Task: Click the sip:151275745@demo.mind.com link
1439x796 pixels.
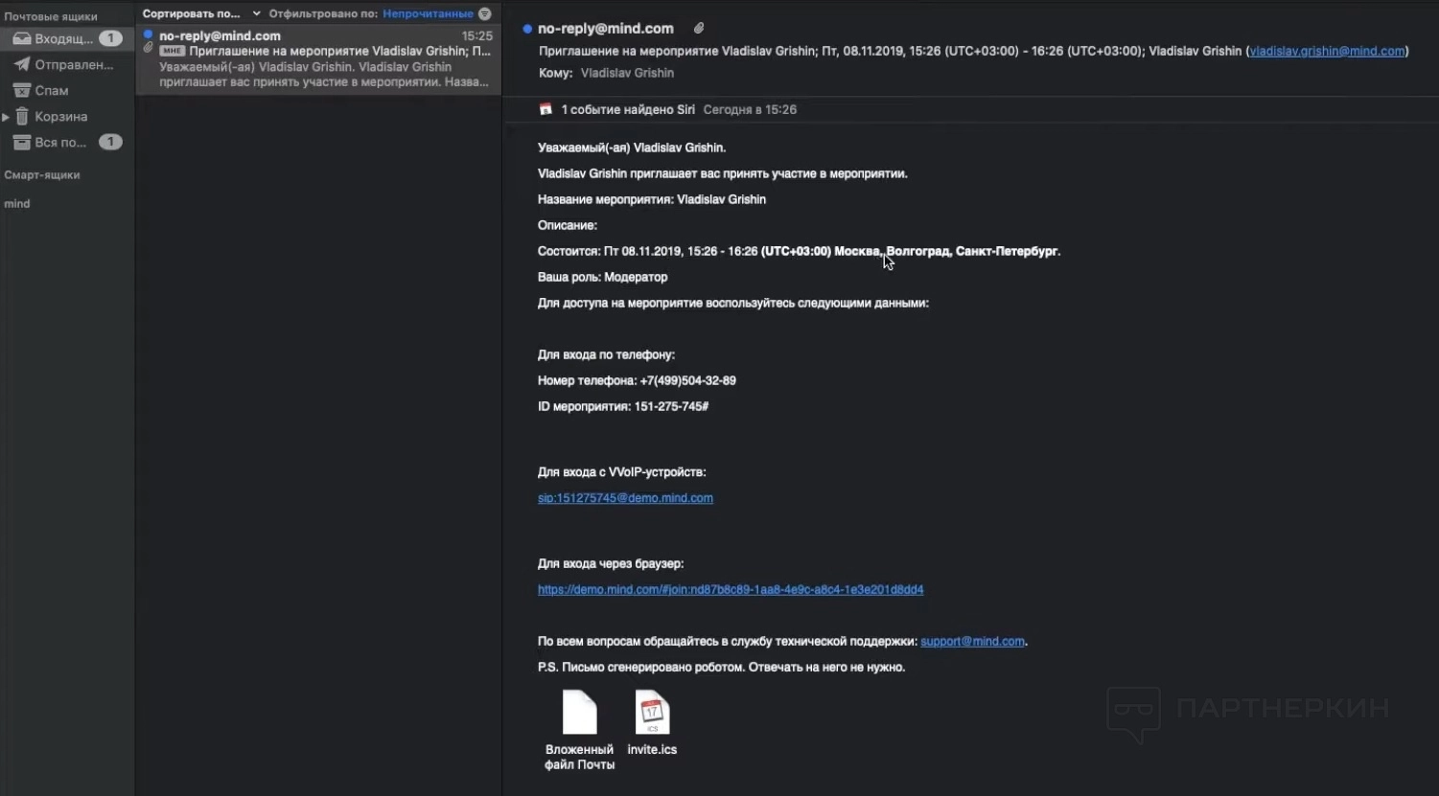Action: click(625, 498)
